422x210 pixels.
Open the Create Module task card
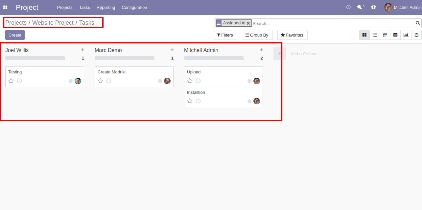click(x=134, y=77)
